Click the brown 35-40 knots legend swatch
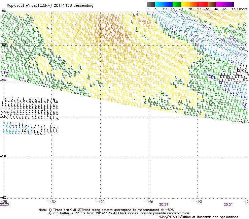The image size is (249, 219). point(212,4)
